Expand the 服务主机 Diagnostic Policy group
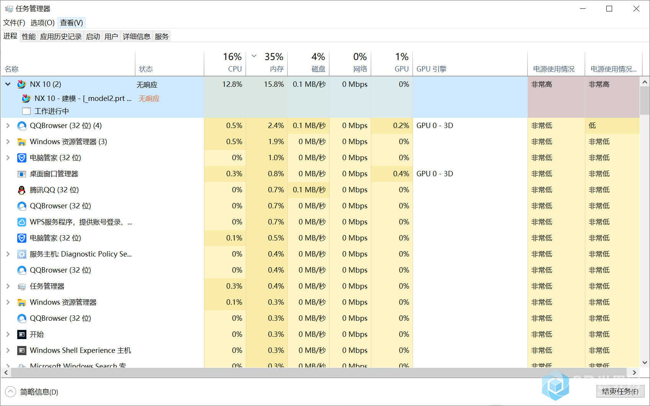The width and height of the screenshot is (650, 406). click(8, 254)
